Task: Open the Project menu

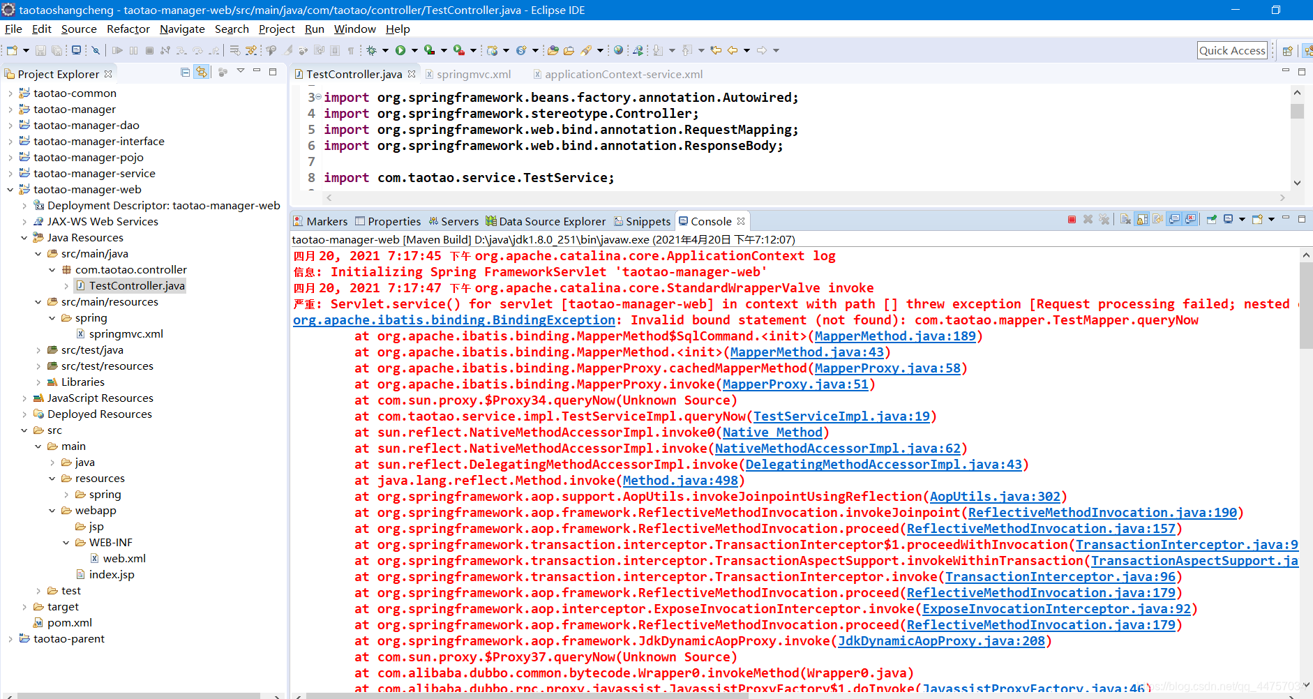Action: [x=276, y=29]
